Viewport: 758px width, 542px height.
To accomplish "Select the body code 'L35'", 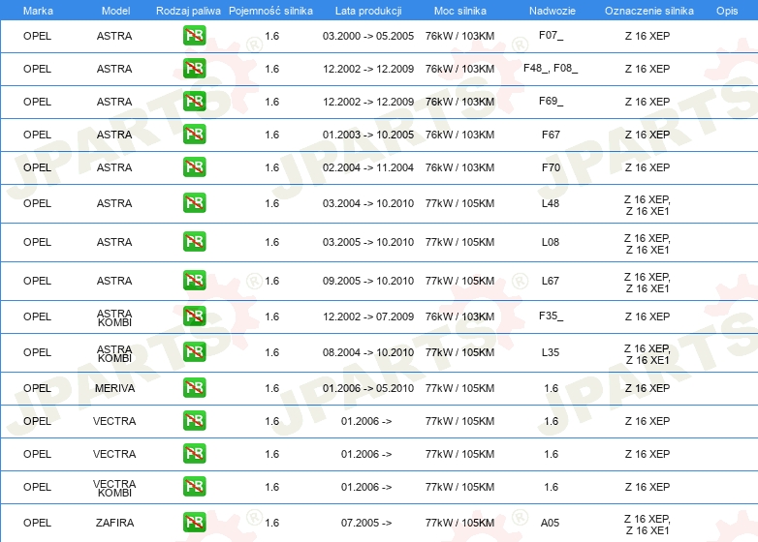I will (551, 352).
